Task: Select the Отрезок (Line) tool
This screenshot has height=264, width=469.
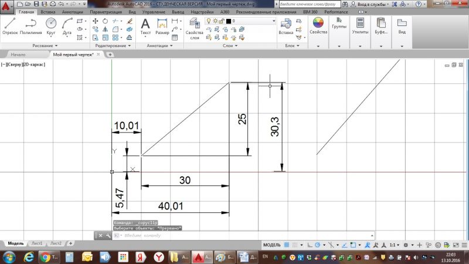Action: click(10, 26)
